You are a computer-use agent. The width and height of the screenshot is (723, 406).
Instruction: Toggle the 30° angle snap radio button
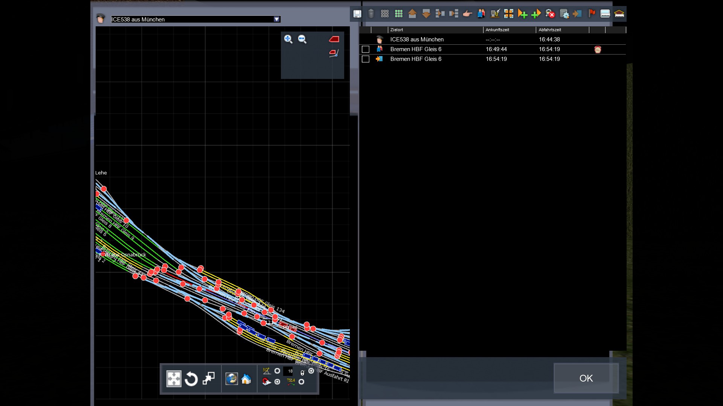(x=277, y=371)
